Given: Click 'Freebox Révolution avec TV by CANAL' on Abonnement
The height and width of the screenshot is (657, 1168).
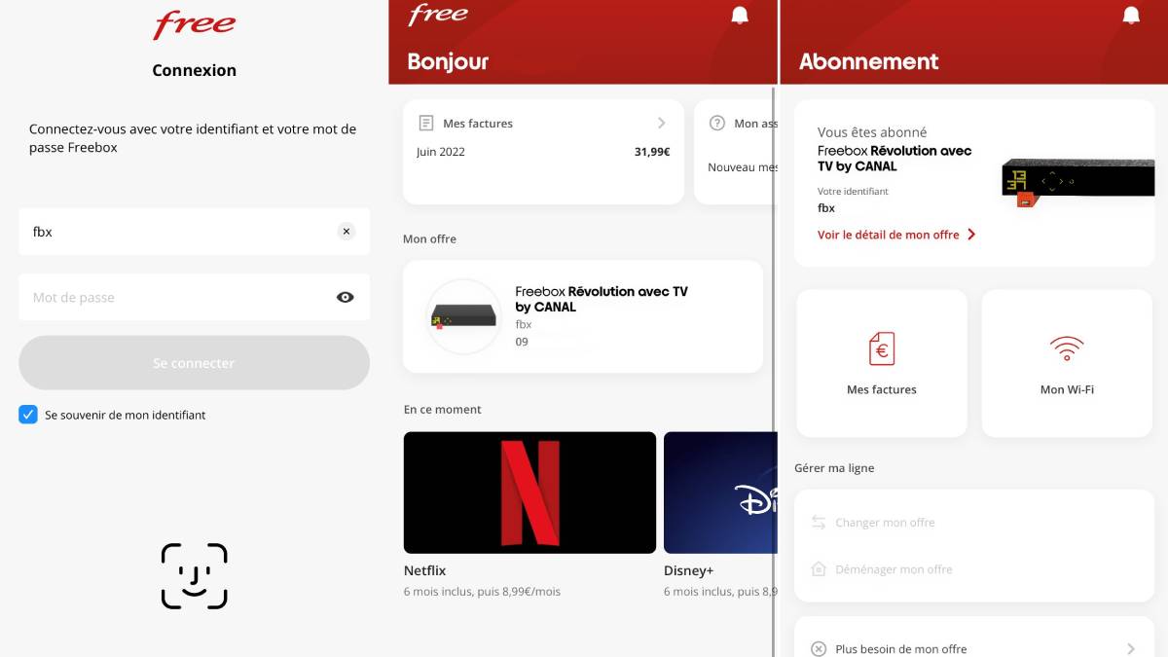Looking at the screenshot, I should pyautogui.click(x=894, y=159).
